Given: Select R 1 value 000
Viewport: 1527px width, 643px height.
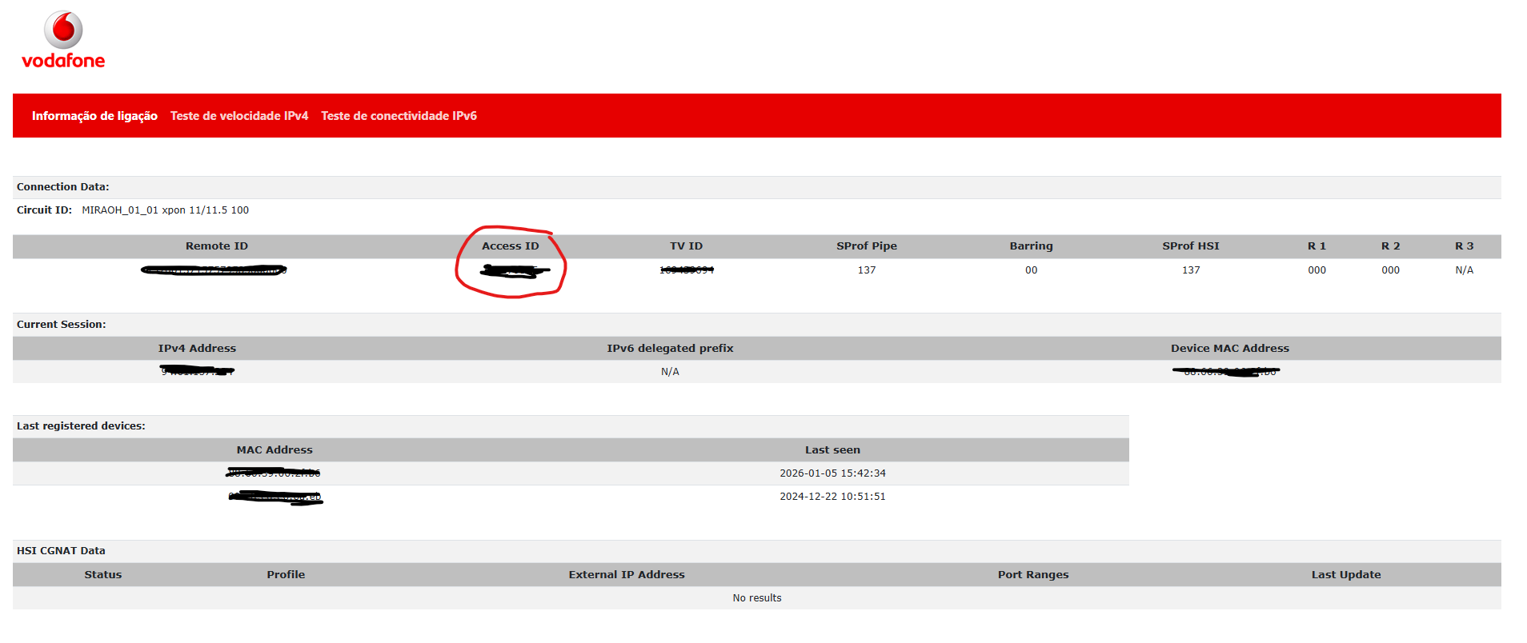Looking at the screenshot, I should point(1317,270).
